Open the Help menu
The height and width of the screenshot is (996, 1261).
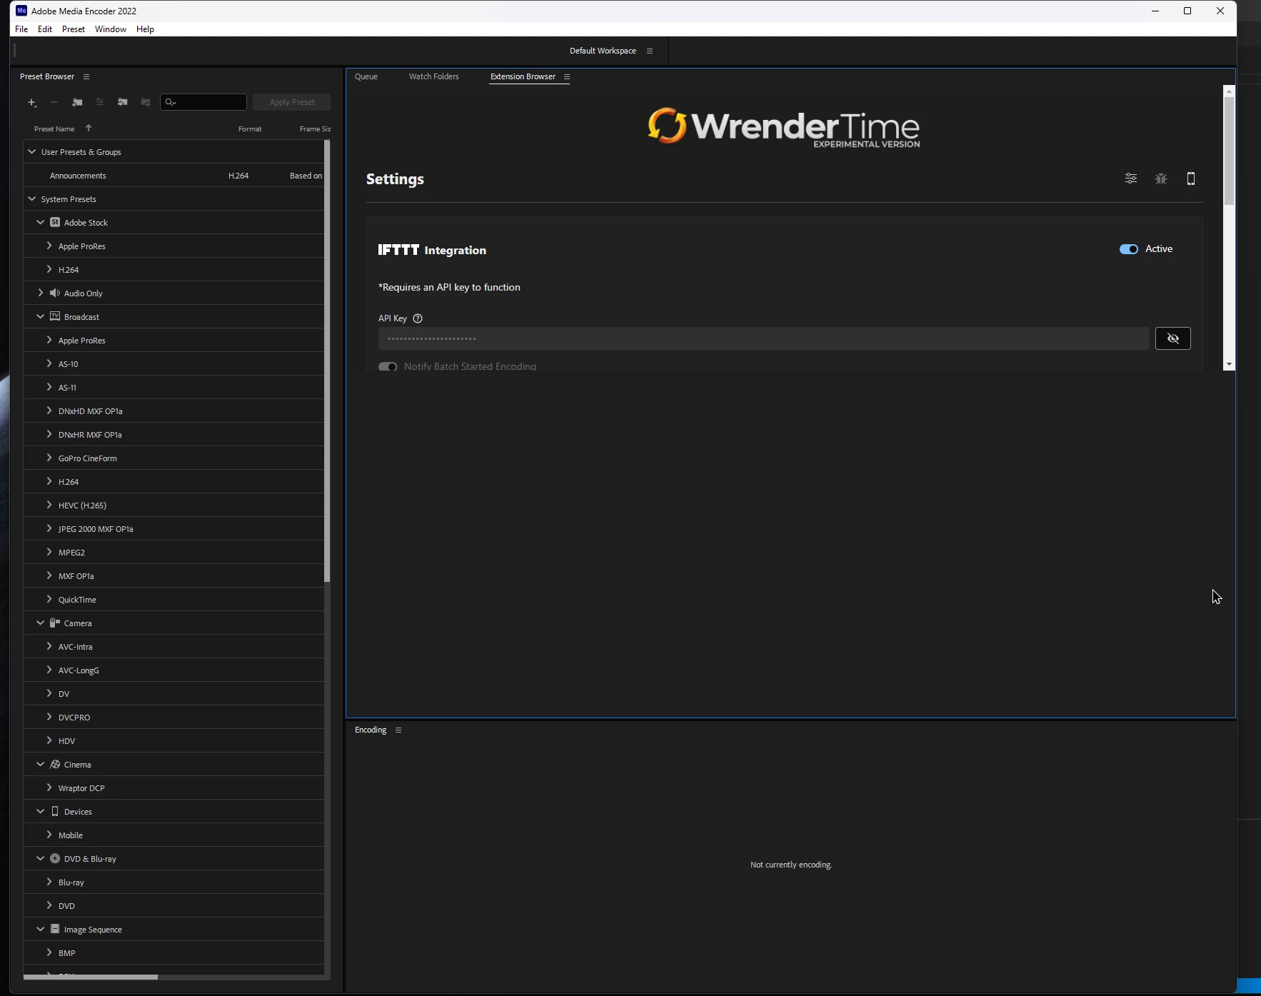pos(145,29)
